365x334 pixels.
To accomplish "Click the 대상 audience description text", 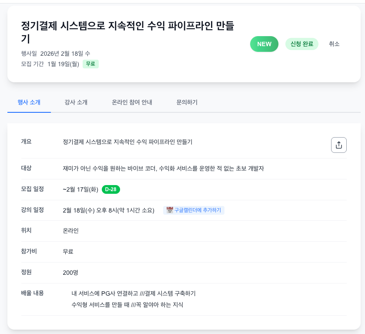I will click(x=163, y=169).
